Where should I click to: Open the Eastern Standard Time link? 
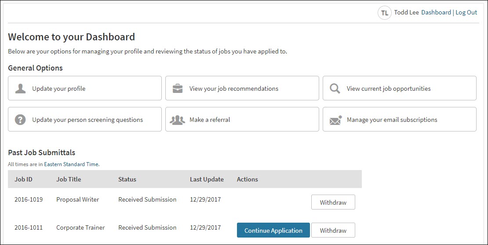click(x=71, y=164)
